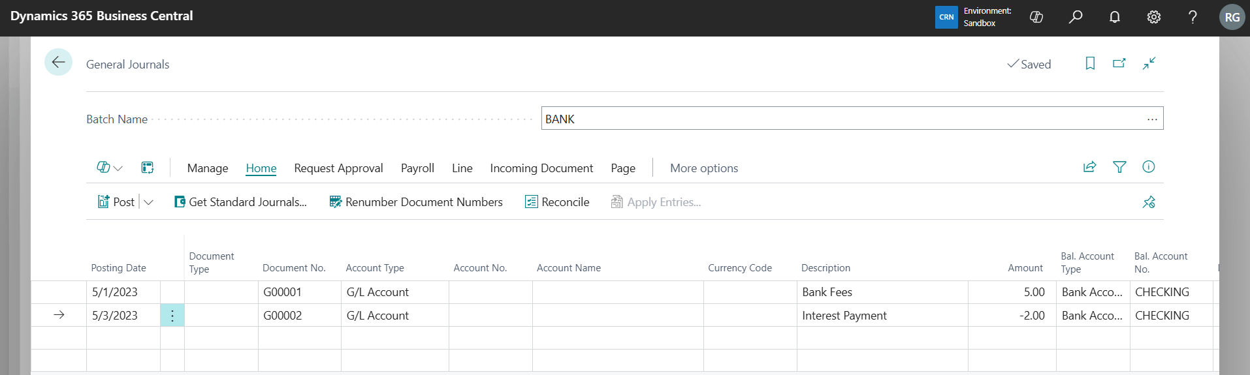Click Account No. column header
Image resolution: width=1250 pixels, height=375 pixels.
480,268
